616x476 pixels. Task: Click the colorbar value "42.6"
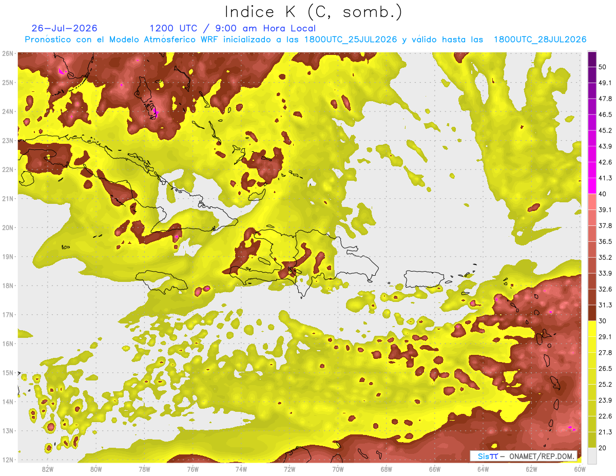[606, 162]
